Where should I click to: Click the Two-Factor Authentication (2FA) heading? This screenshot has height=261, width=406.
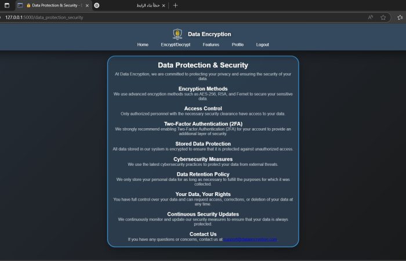tap(203, 124)
